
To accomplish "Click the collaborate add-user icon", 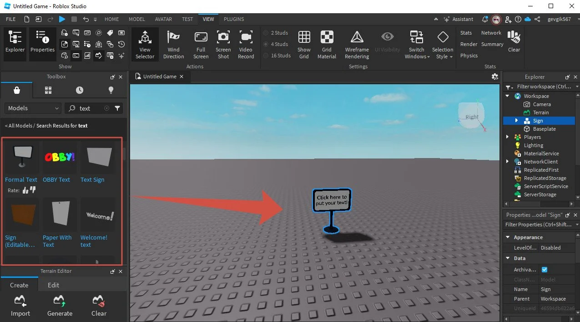I will (508, 19).
